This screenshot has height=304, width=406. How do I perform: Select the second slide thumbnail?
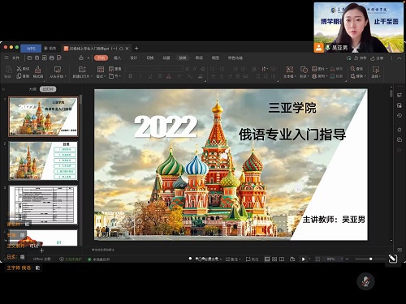pos(43,161)
